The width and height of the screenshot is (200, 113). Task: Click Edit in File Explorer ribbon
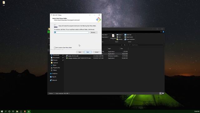pos(119,37)
